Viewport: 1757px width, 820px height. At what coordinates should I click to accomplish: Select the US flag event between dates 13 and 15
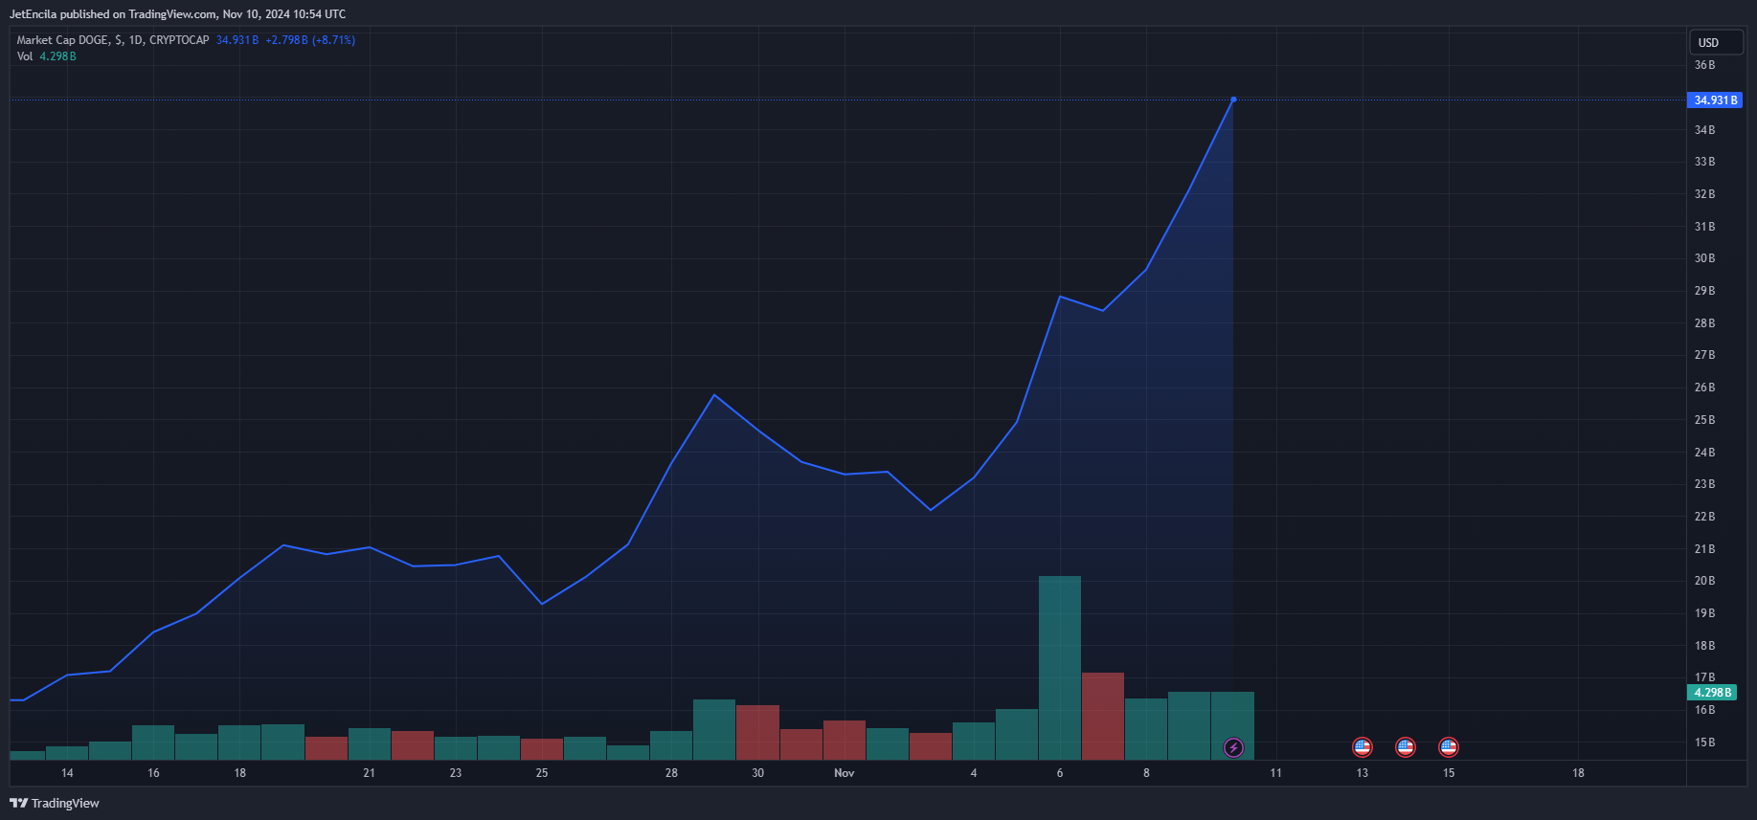(1406, 747)
